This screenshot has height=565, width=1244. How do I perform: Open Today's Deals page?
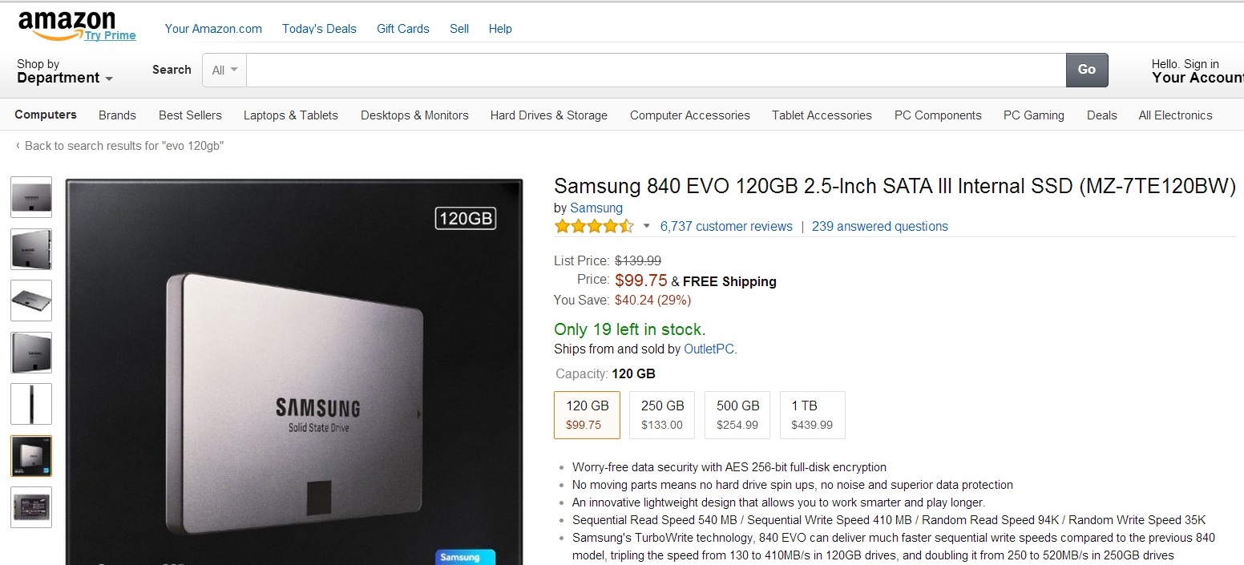(x=319, y=29)
